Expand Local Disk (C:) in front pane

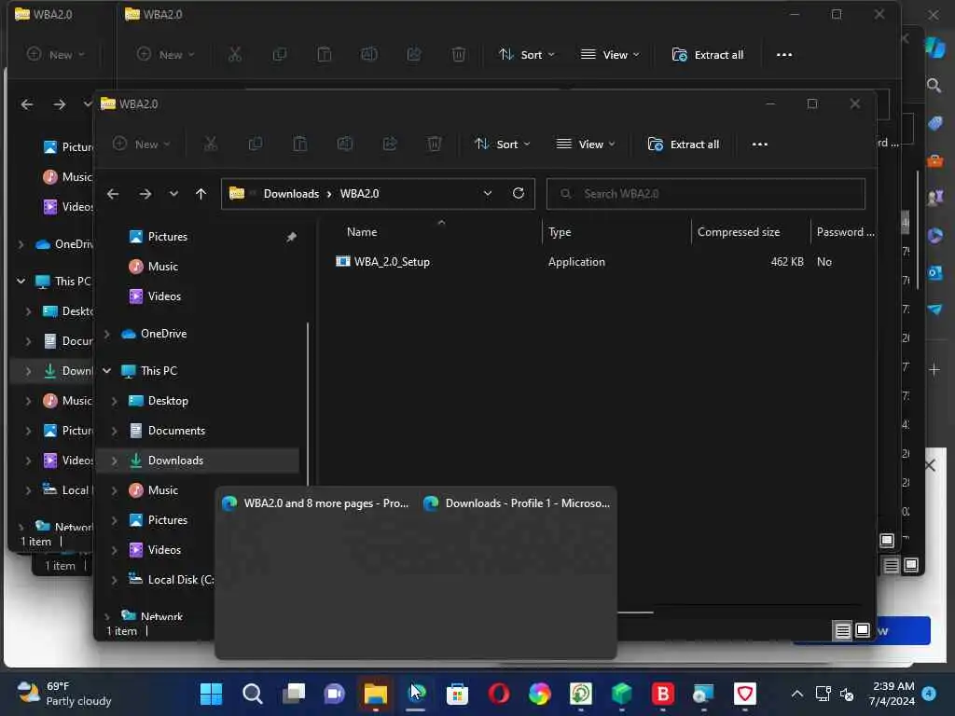coord(115,580)
